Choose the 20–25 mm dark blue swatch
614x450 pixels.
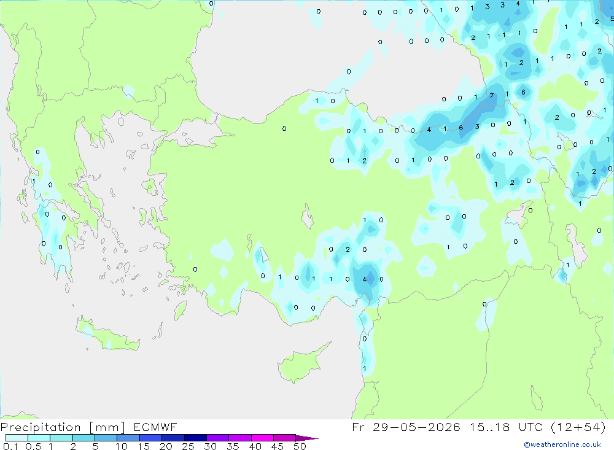pos(173,438)
